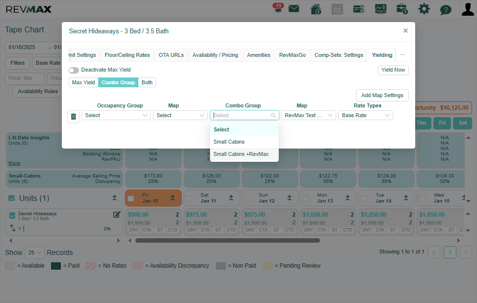Screen dimensions: 477x303
Task: Uncheck Secret Hideaways unit checkbox
Action: tap(12, 215)
